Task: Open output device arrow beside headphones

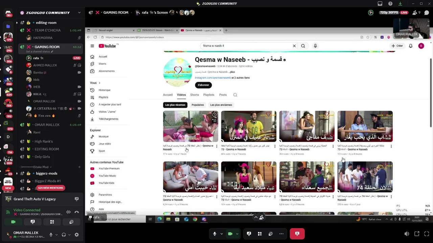Action: click(x=69, y=235)
